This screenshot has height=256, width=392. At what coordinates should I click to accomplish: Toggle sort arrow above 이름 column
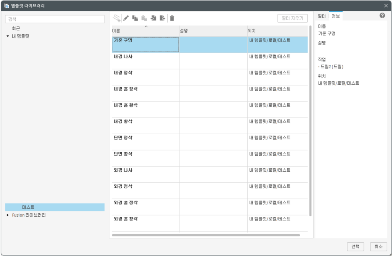(146, 26)
